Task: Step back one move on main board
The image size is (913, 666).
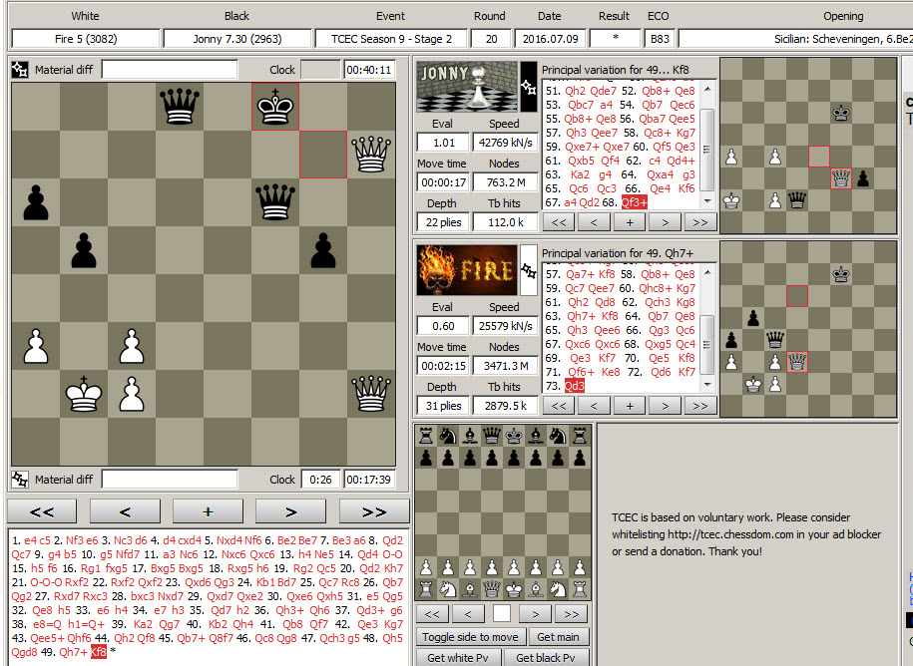Action: point(125,511)
